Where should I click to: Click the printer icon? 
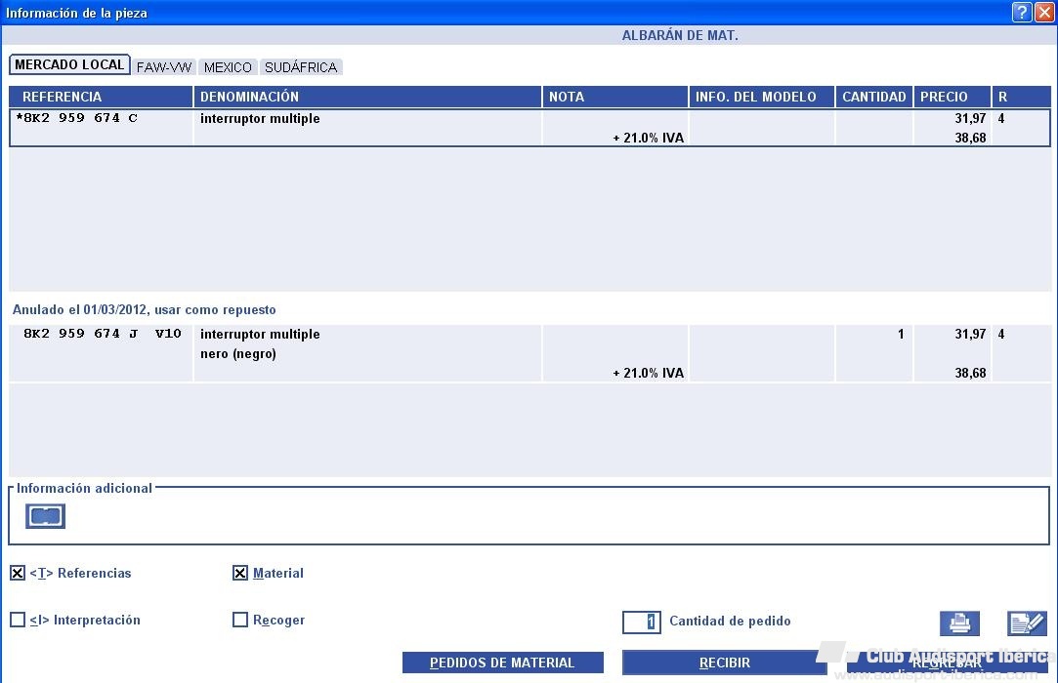point(959,623)
